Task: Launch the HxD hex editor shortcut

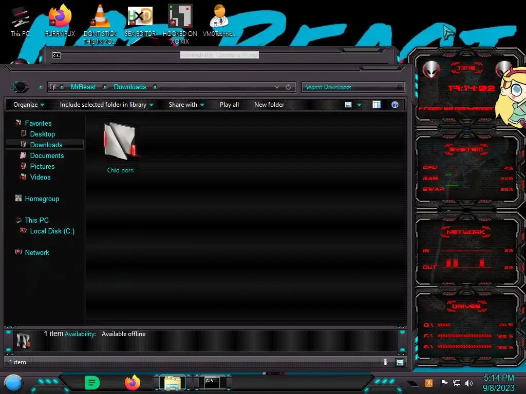Action: pos(140,21)
